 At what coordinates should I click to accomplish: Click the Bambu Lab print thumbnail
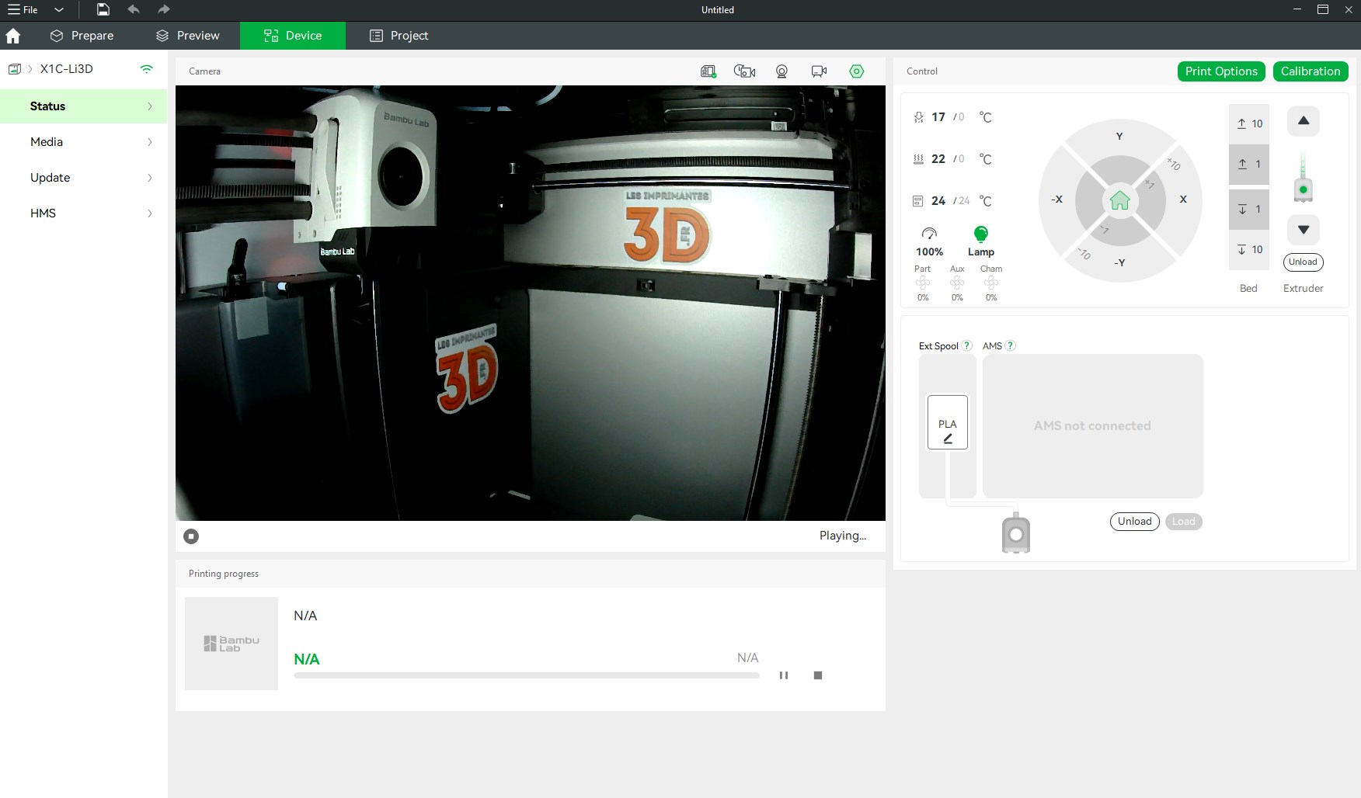[231, 644]
